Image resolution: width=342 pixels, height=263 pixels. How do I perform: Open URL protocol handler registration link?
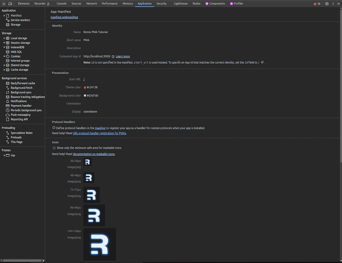(99, 134)
